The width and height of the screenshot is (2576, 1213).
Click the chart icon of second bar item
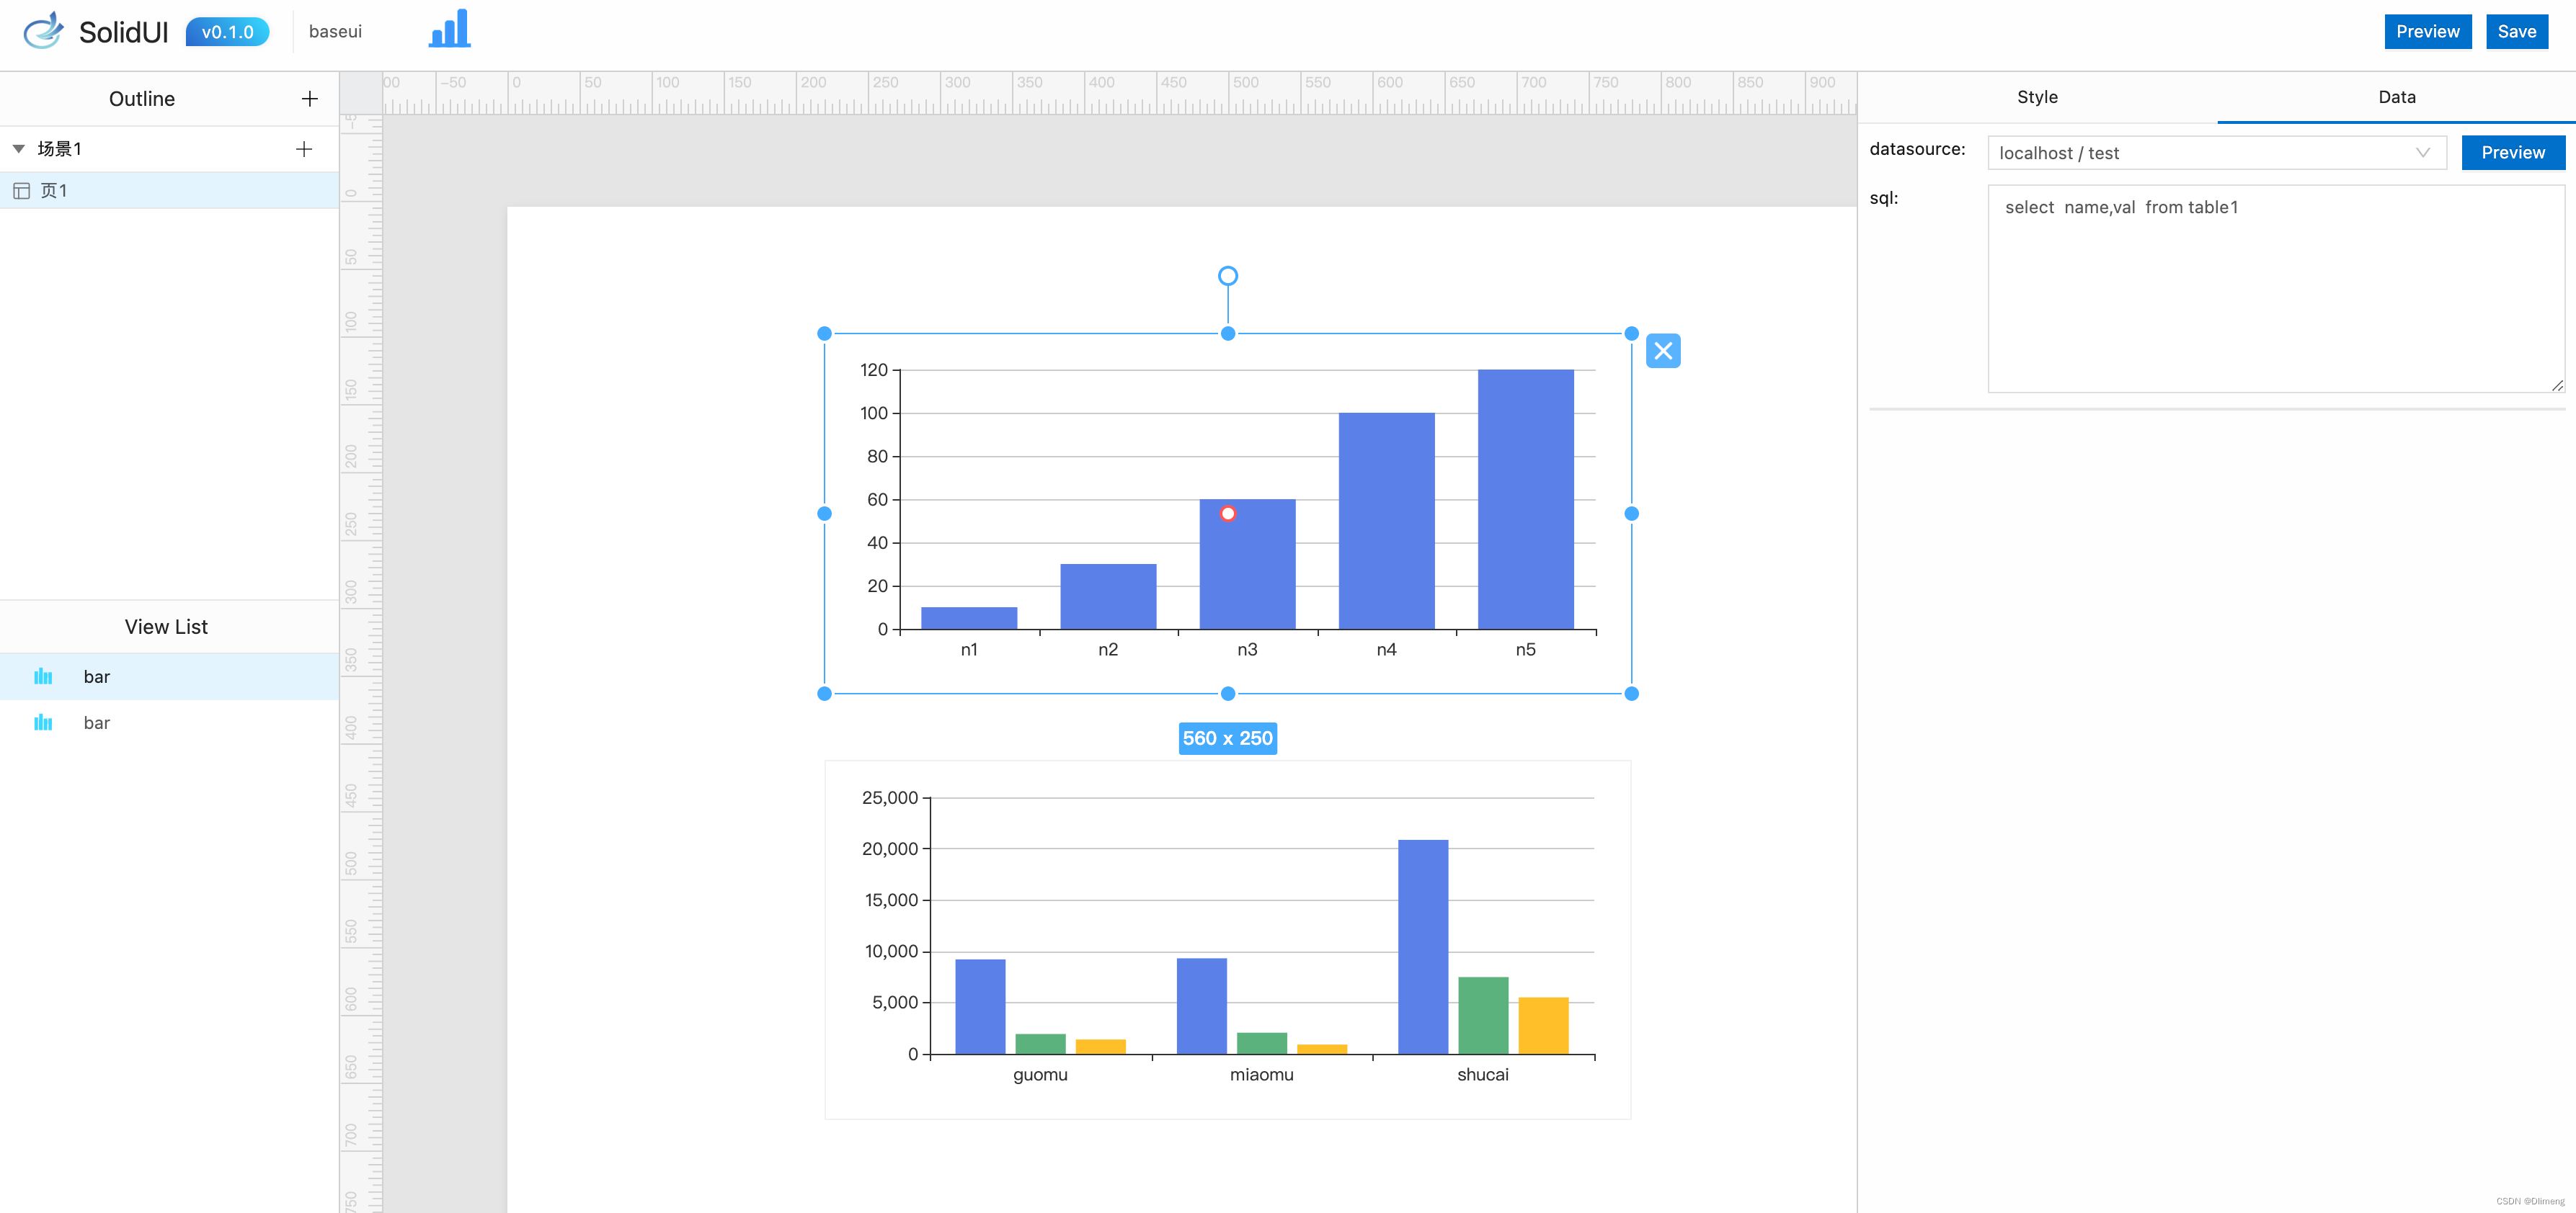(43, 722)
